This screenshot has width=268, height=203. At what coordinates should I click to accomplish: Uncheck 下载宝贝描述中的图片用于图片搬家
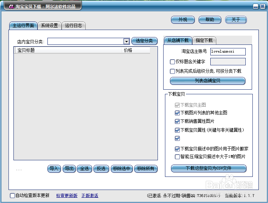coord(177,149)
